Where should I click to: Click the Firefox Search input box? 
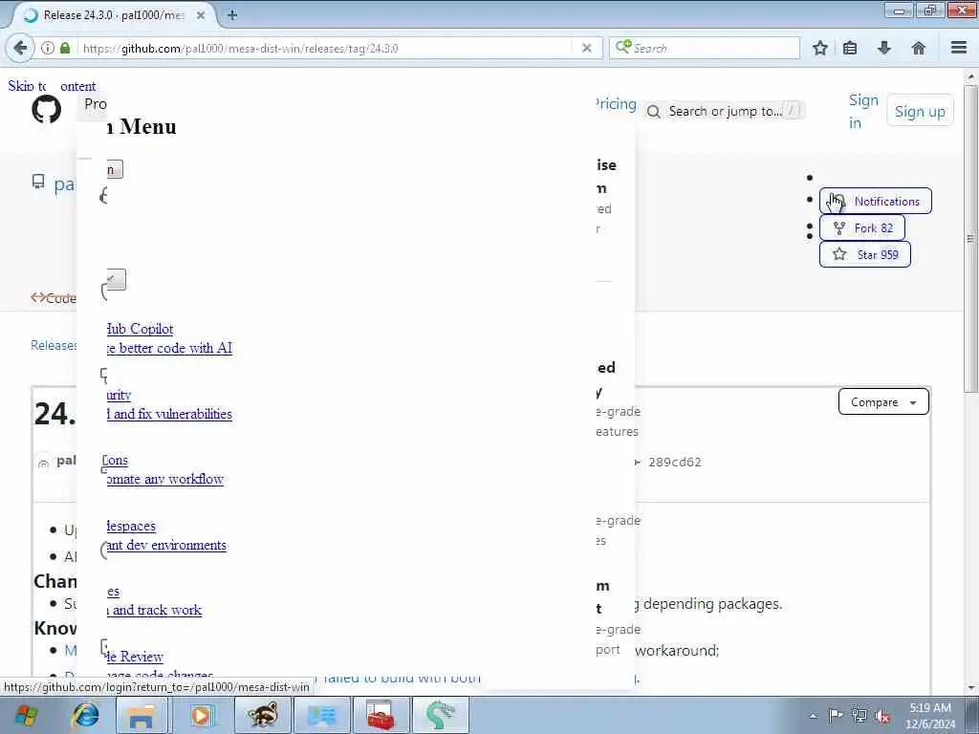click(x=705, y=48)
